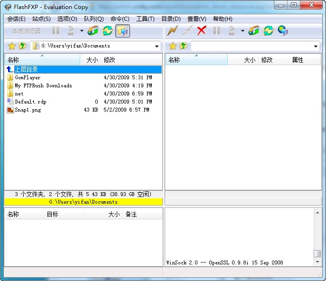Open local bookmarks star icon
The width and height of the screenshot is (326, 281).
[x=12, y=46]
